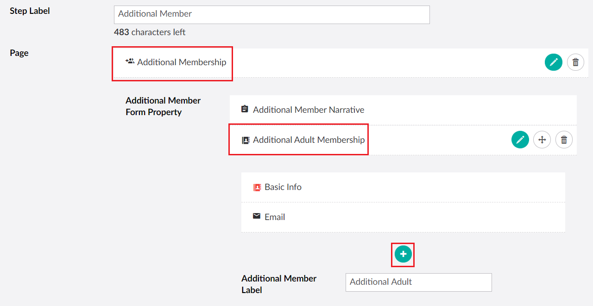Edit Additional Adult Membership using pencil icon
The image size is (593, 306).
point(520,139)
